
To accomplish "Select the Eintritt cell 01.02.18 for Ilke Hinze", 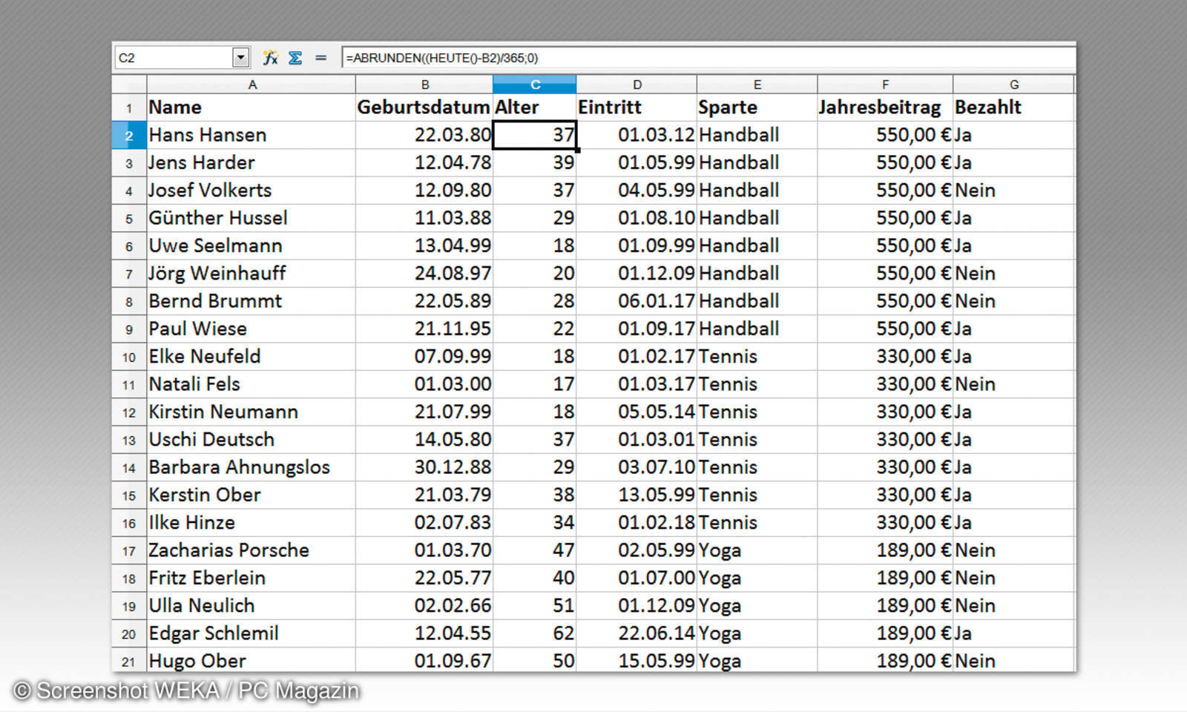I will tap(637, 522).
